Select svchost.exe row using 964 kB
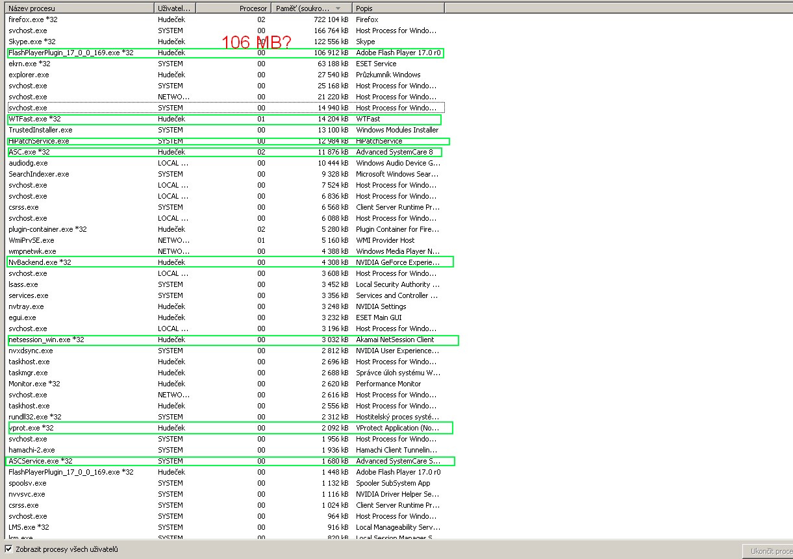Image resolution: width=793 pixels, height=559 pixels. (225, 516)
